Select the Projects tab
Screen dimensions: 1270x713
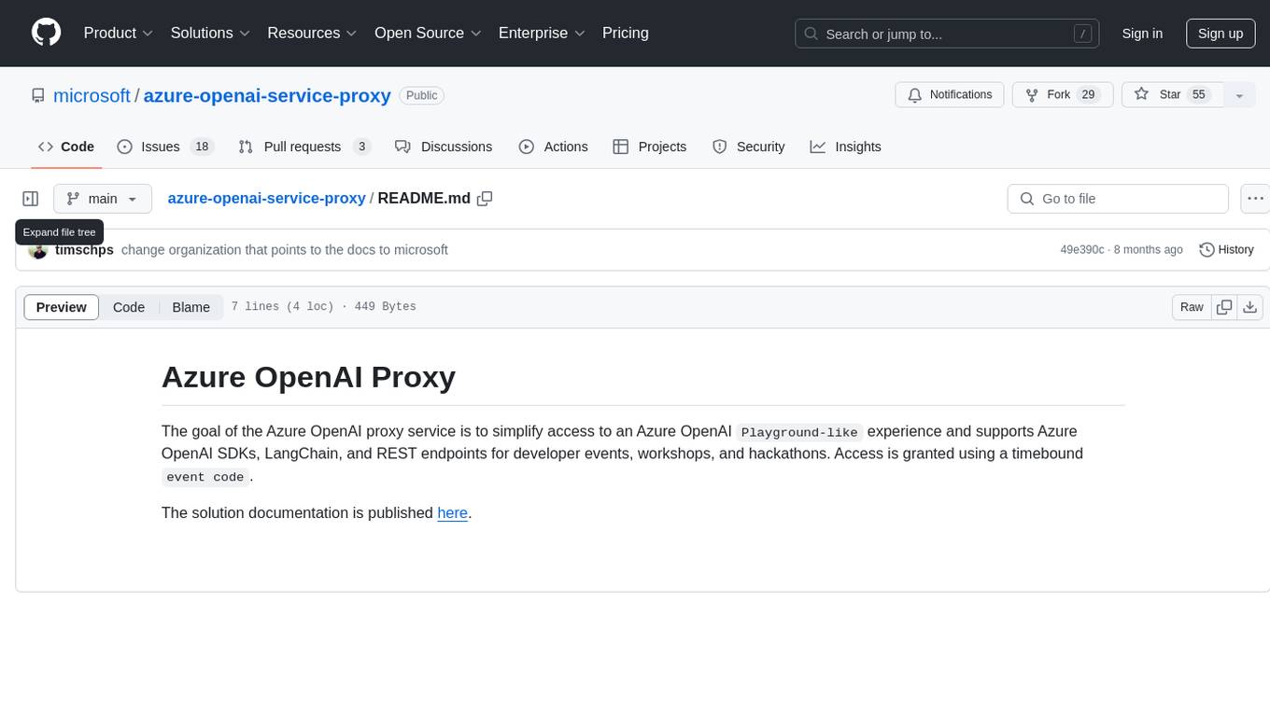pyautogui.click(x=649, y=147)
